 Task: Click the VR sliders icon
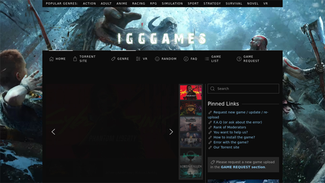point(138,59)
